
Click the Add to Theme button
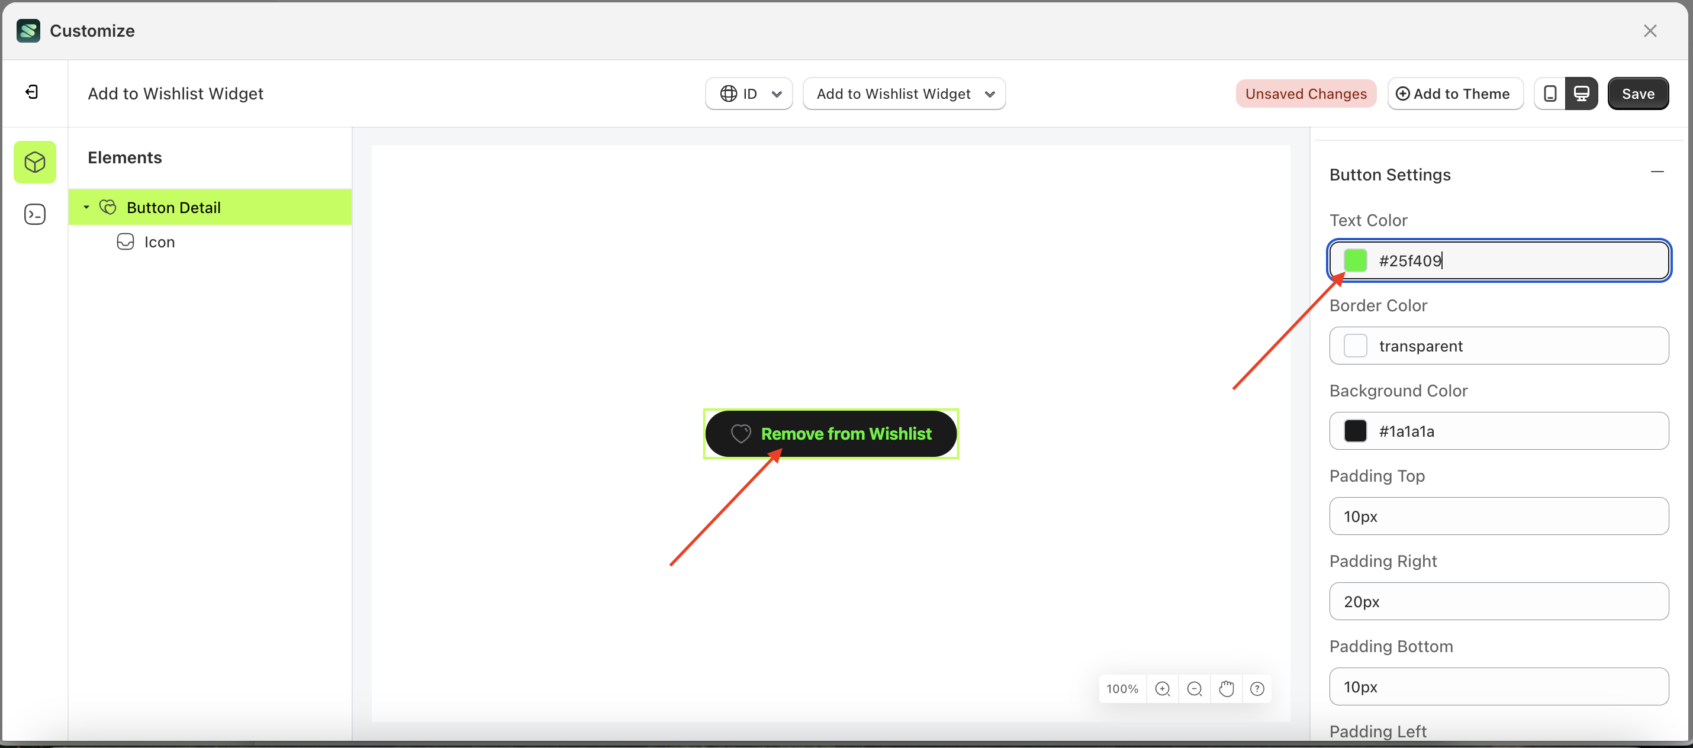pyautogui.click(x=1454, y=93)
